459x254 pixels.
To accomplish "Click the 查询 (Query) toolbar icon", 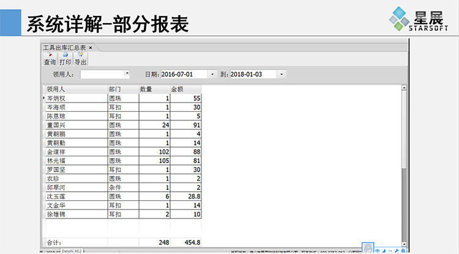I will click(50, 59).
